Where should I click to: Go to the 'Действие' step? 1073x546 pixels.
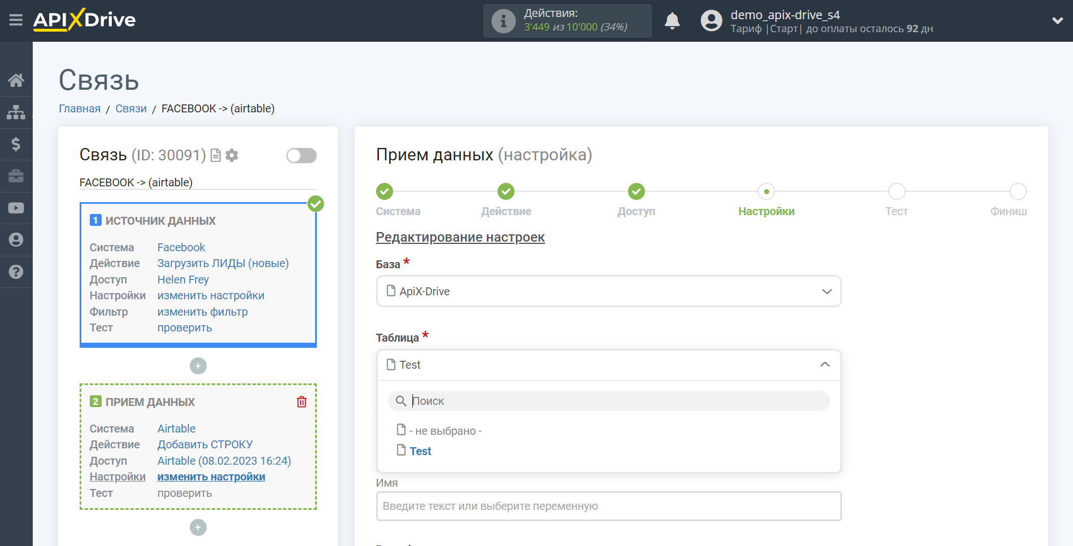506,191
